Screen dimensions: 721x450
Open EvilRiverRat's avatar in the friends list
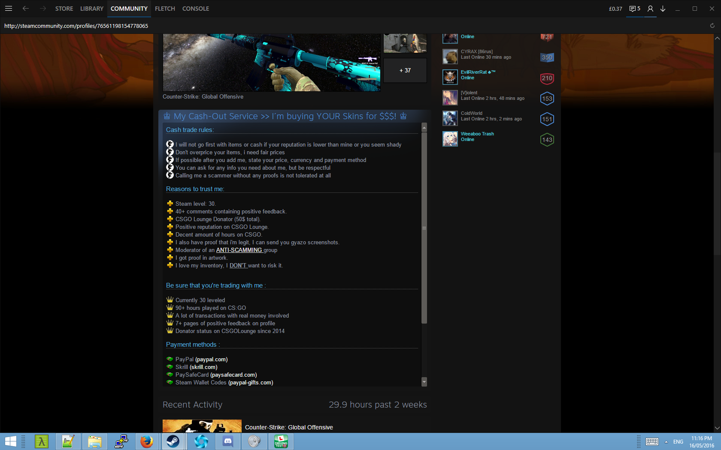point(450,77)
